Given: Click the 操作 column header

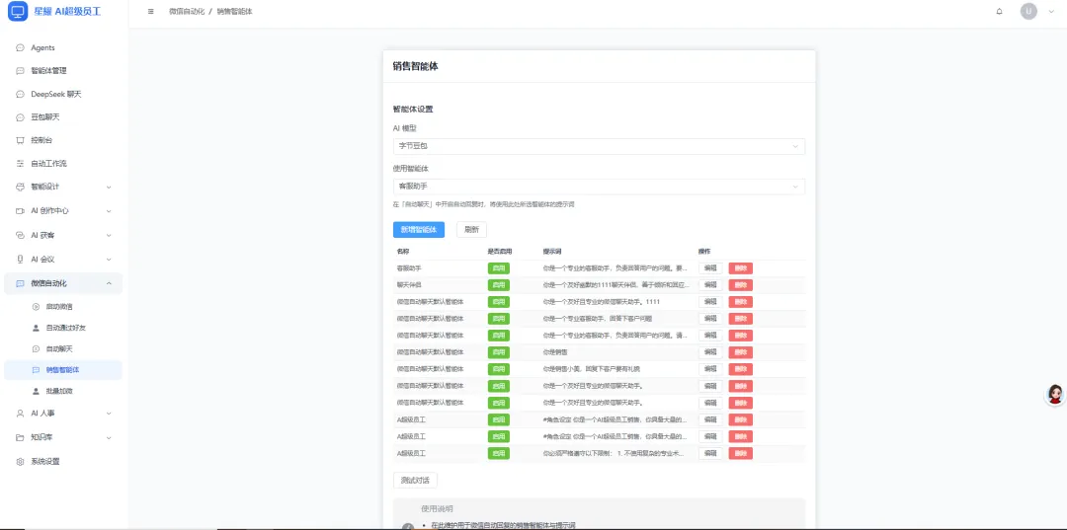Looking at the screenshot, I should pyautogui.click(x=704, y=252).
